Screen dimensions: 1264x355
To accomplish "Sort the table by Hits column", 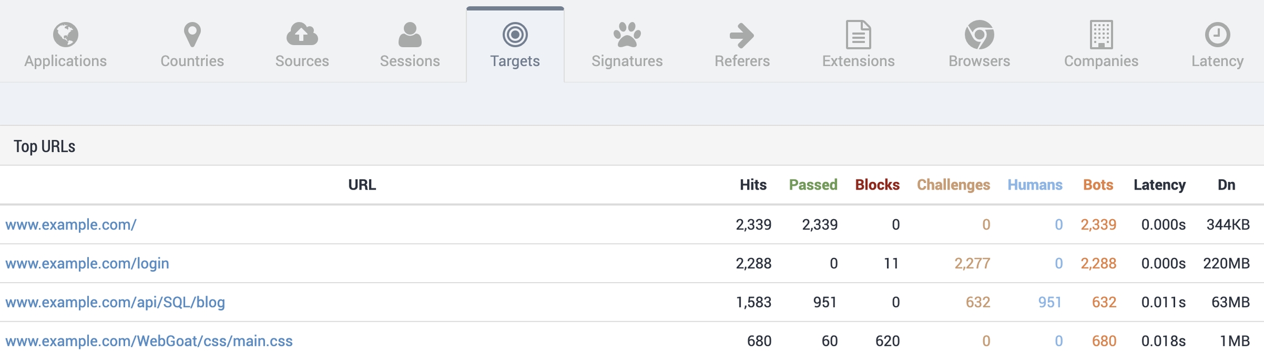I will 753,185.
